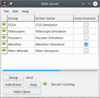Close the INDI server window

pyautogui.click(x=95, y=4)
